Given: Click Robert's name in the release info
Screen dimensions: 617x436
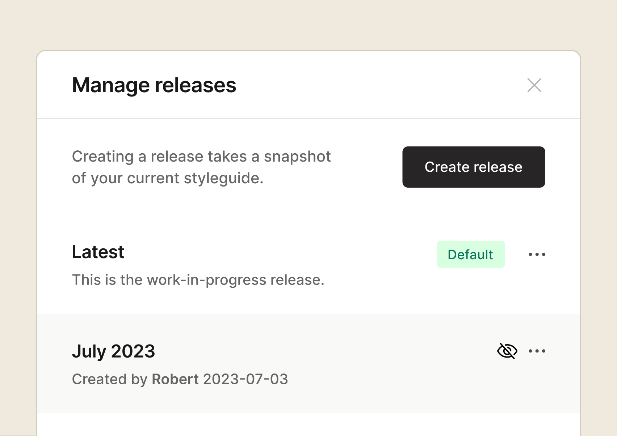Looking at the screenshot, I should point(175,379).
